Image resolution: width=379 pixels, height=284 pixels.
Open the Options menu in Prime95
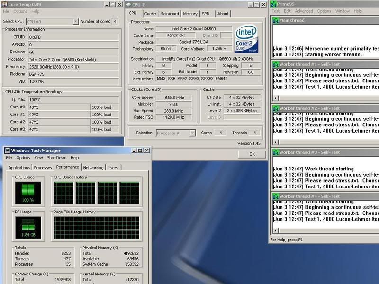pyautogui.click(x=324, y=11)
